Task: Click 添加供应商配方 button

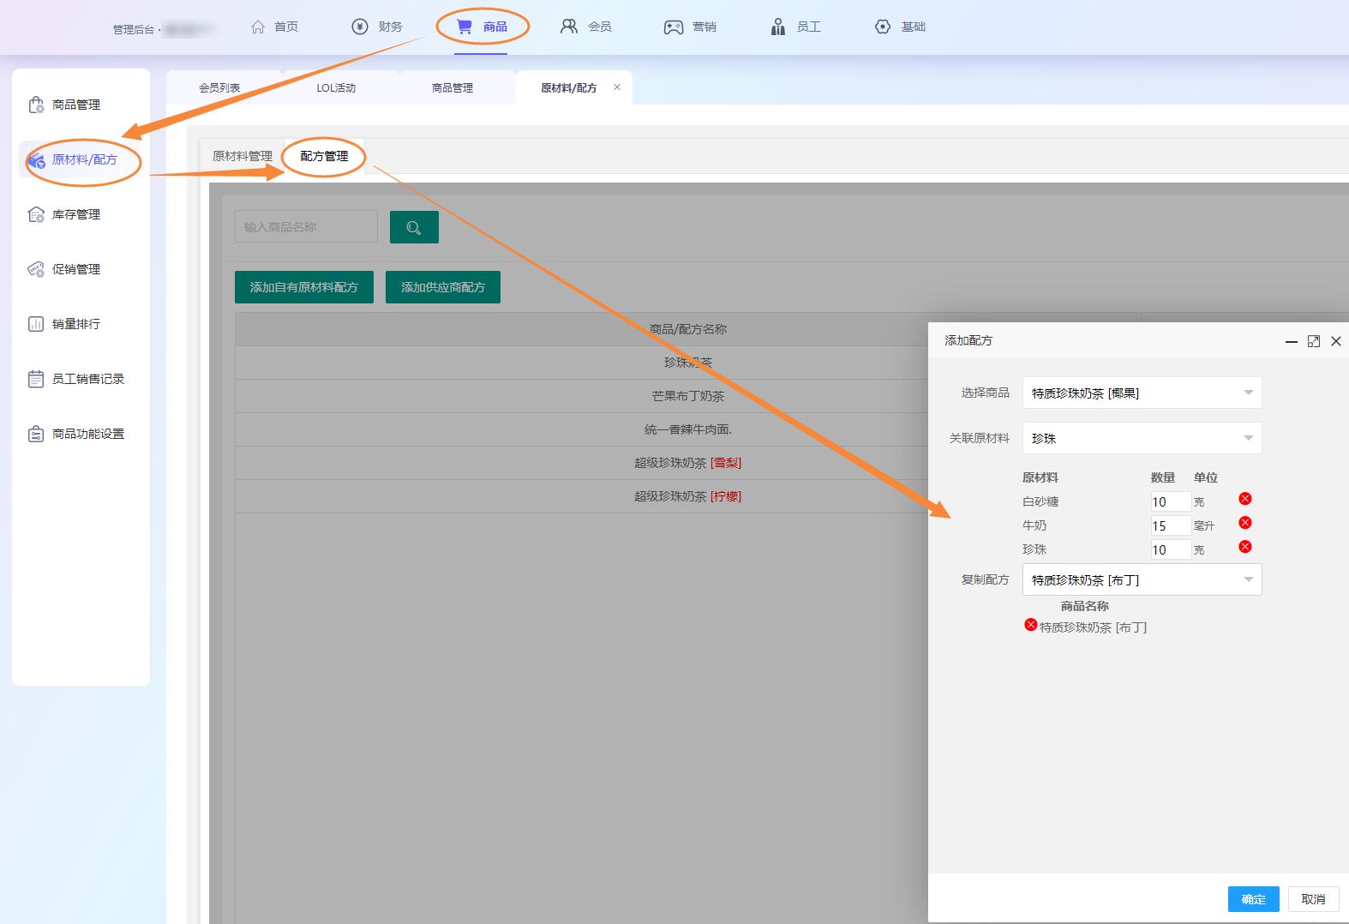Action: point(442,287)
